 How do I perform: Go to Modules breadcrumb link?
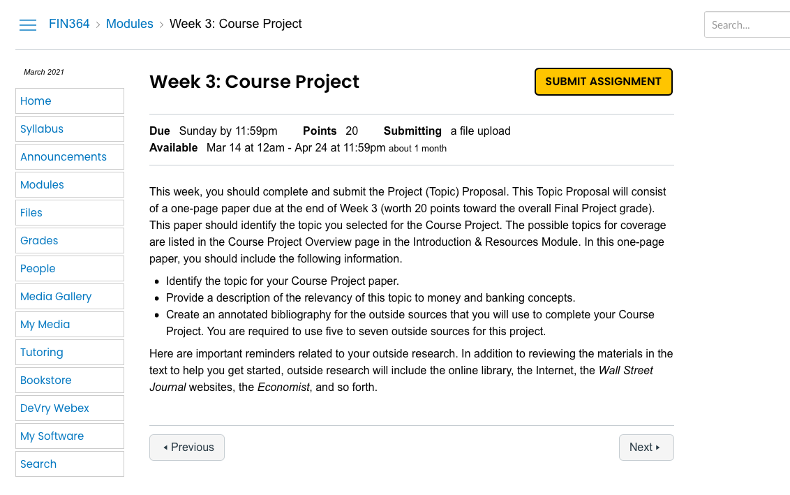129,24
